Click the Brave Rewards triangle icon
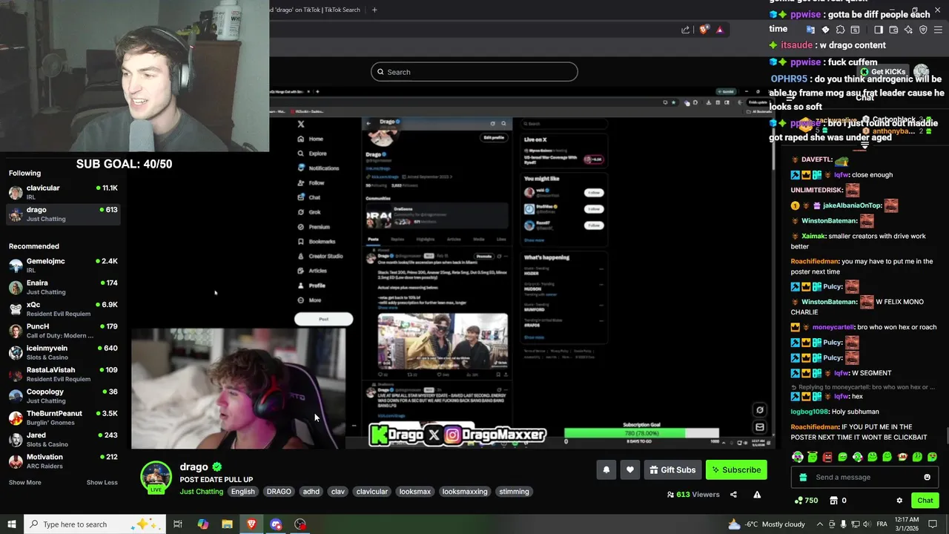Viewport: 949px width, 534px height. [719, 30]
